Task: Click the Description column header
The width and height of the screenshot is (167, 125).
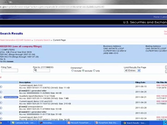Action: [x=25, y=82]
